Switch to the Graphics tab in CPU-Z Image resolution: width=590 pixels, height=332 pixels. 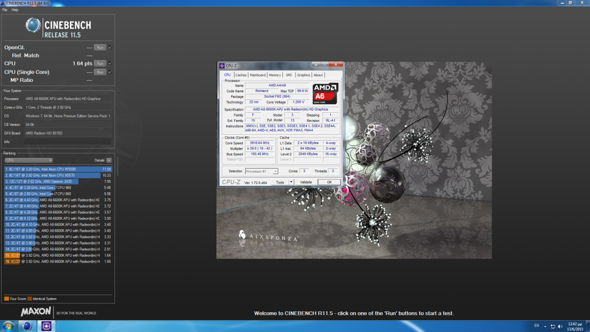click(303, 75)
